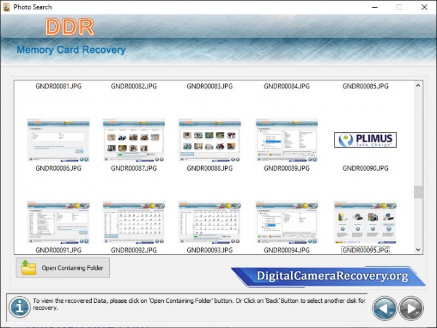Click the blue Back arrow button

[x=385, y=309]
